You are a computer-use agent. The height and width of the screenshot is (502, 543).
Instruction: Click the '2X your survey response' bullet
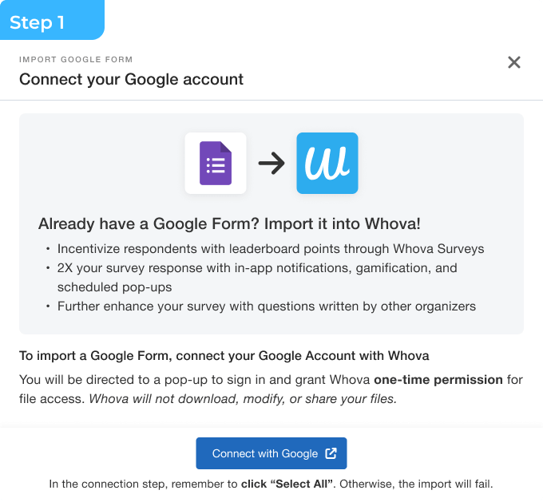tap(257, 267)
